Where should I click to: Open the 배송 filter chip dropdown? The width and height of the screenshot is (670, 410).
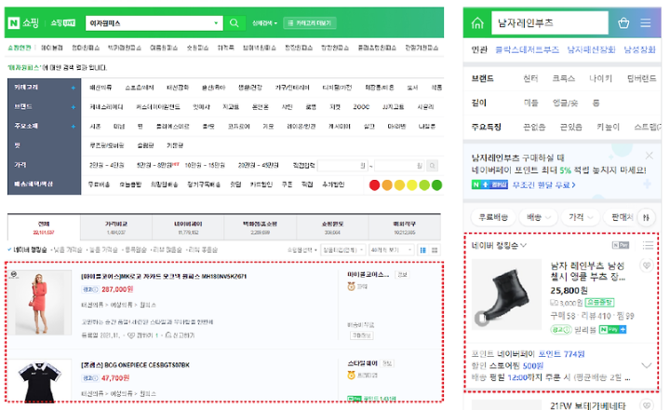coord(539,217)
